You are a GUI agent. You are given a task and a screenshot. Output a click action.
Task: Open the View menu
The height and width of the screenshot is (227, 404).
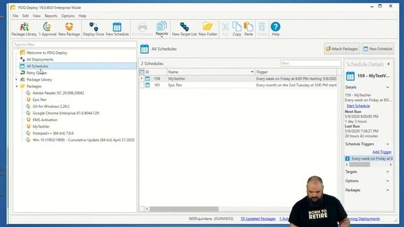tap(37, 16)
